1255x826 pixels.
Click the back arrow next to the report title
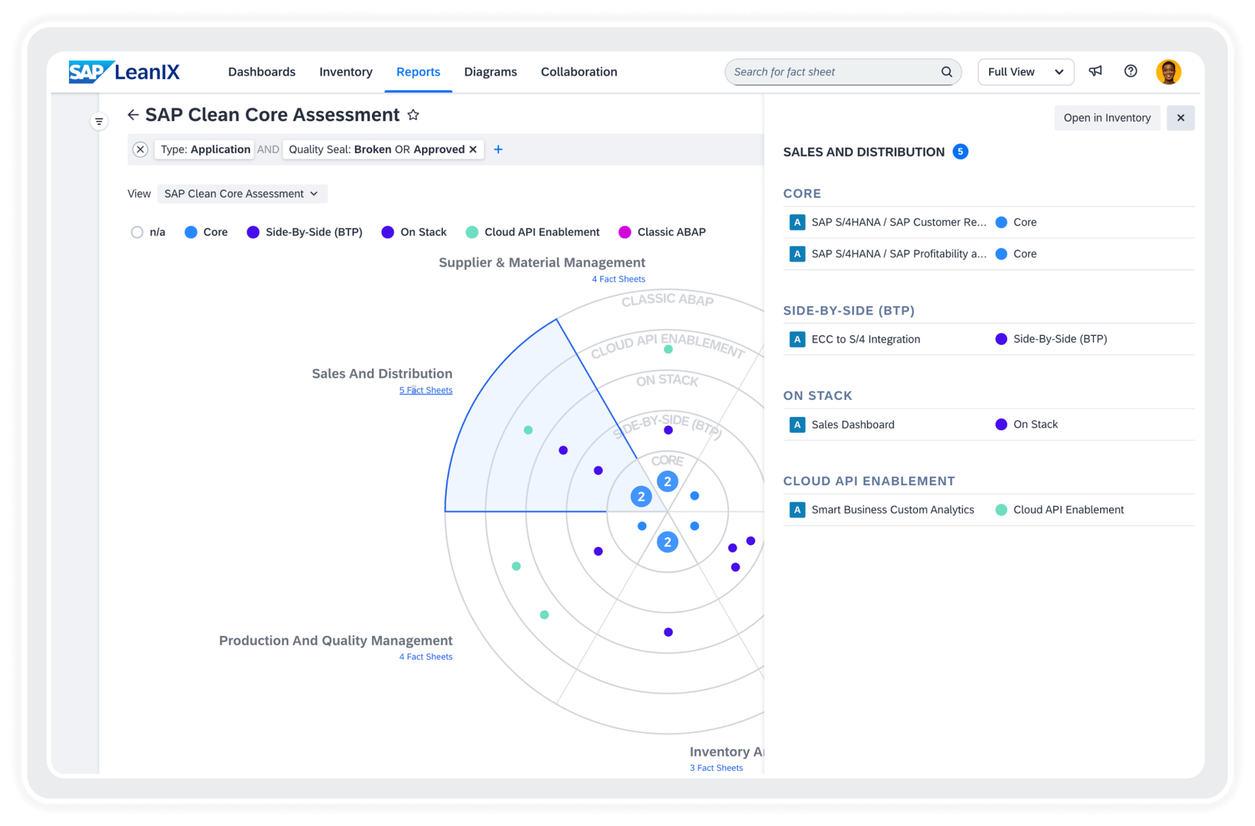[133, 115]
